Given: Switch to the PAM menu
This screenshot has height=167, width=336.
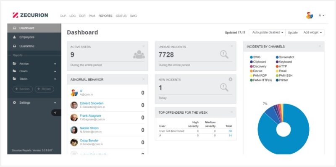Looking at the screenshot, I should [x=92, y=16].
